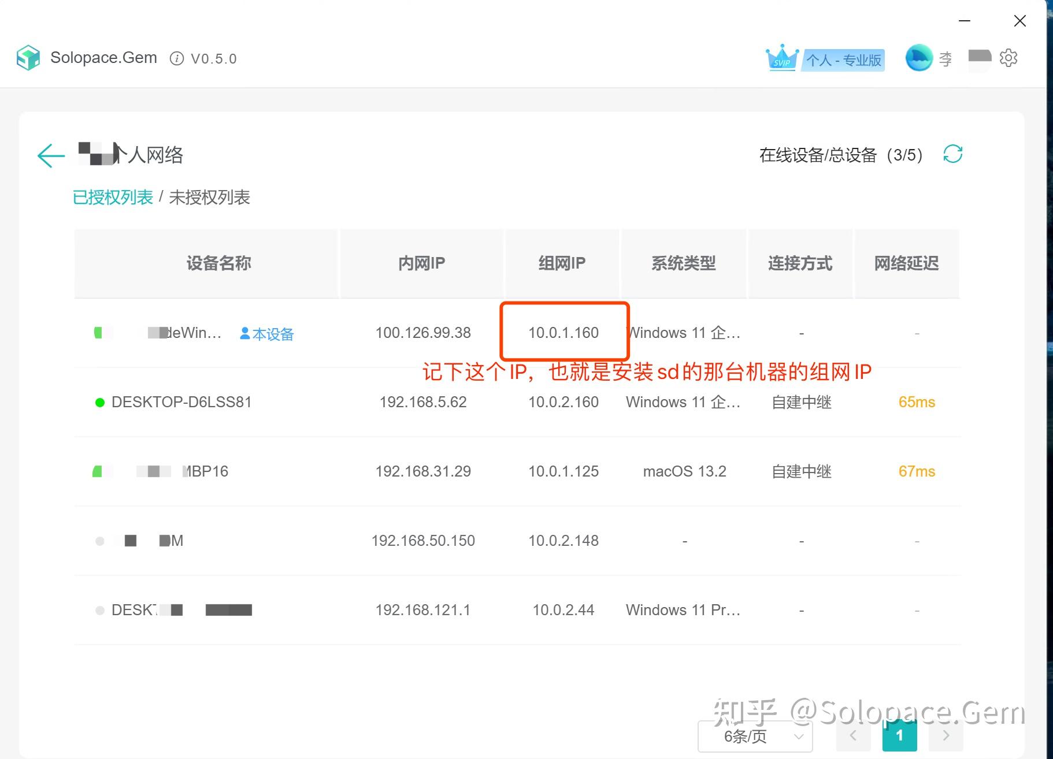The image size is (1053, 759).
Task: Select the 10.0.1.160 group IP cell
Action: (563, 333)
